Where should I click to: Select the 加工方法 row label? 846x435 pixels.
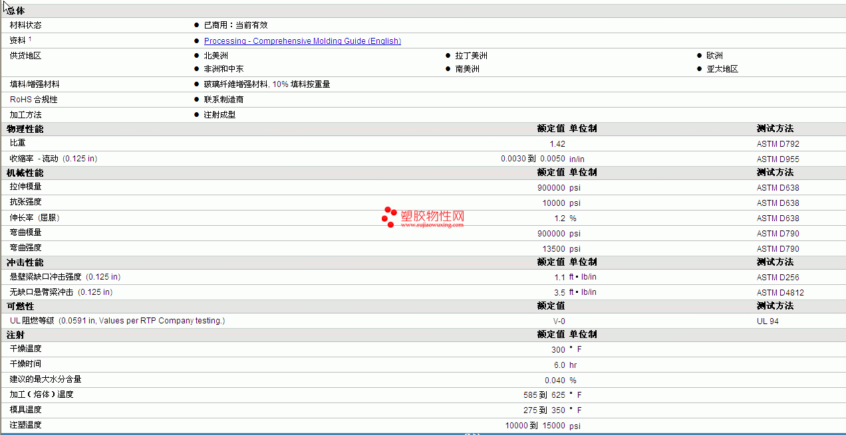pos(26,115)
